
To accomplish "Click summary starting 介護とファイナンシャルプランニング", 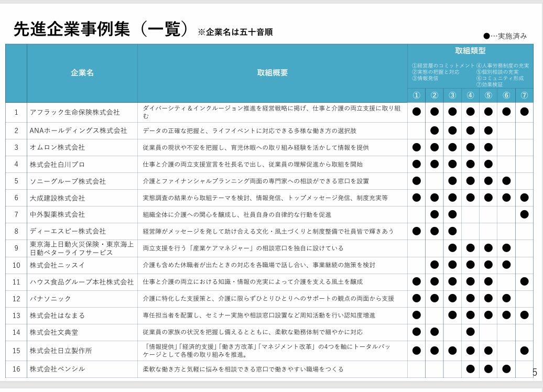I will [x=256, y=181].
